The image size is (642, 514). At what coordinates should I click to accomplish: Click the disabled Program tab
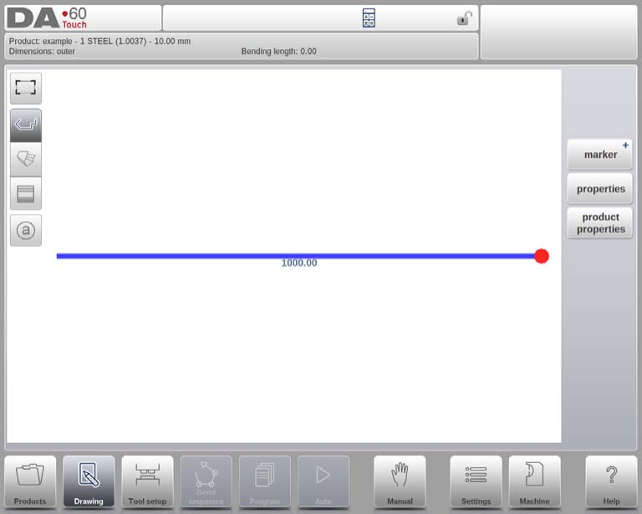click(x=264, y=482)
